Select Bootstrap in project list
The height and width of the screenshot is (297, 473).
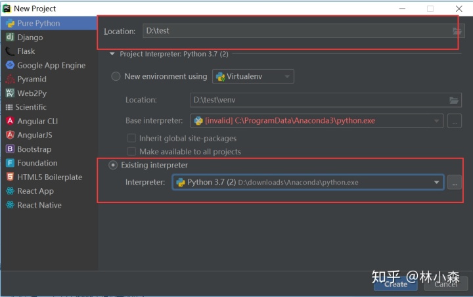coord(49,148)
